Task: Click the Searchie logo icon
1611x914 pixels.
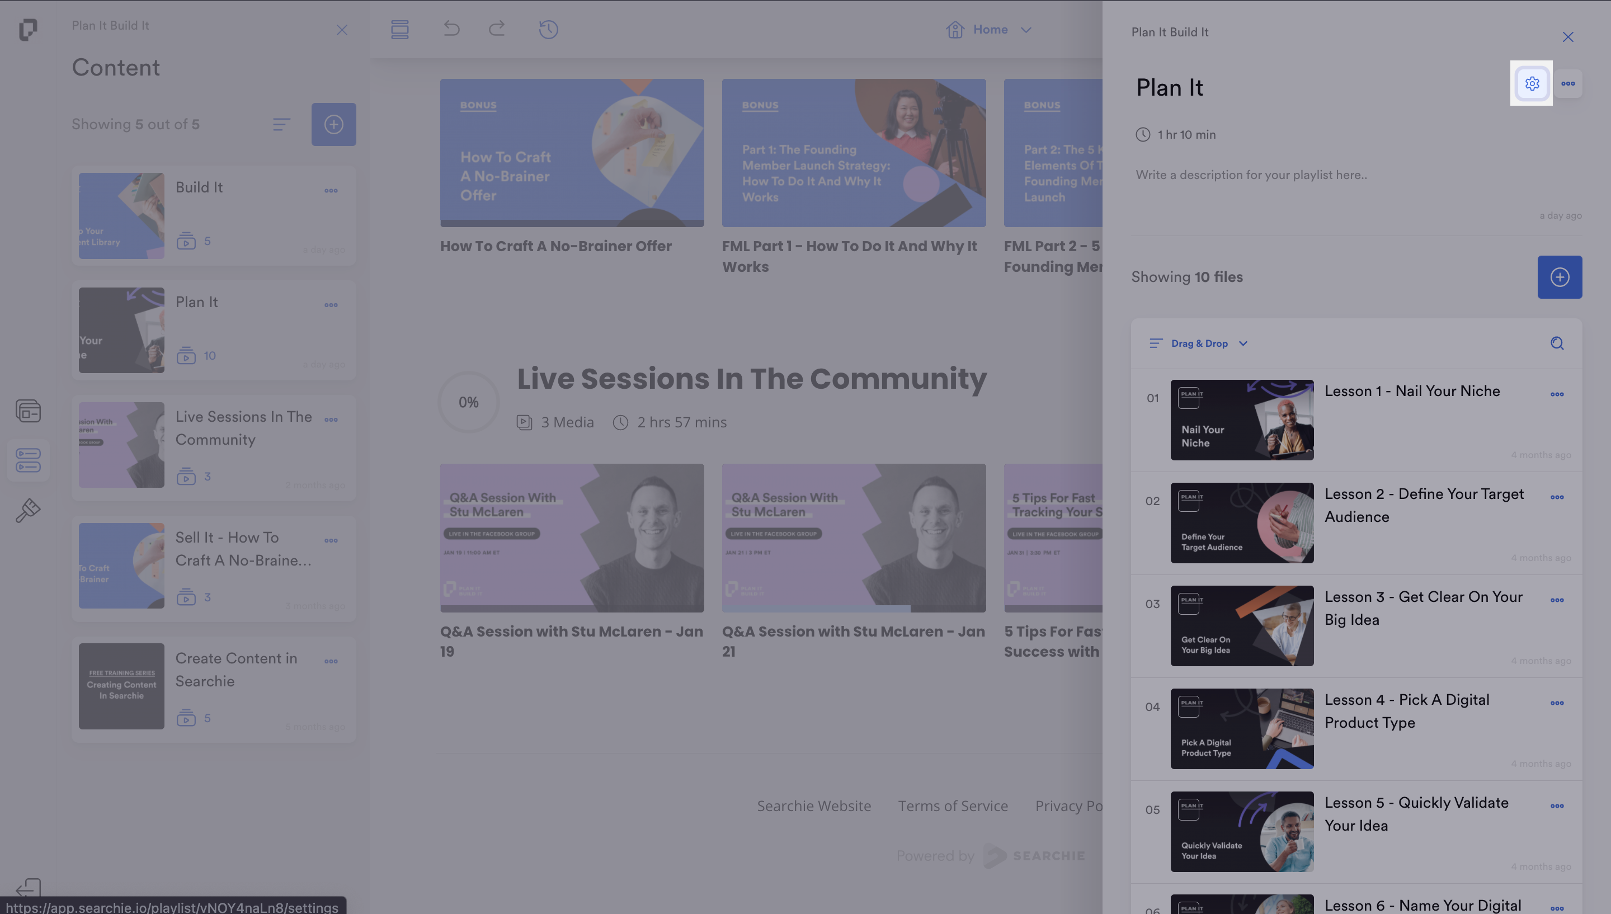Action: coord(27,29)
